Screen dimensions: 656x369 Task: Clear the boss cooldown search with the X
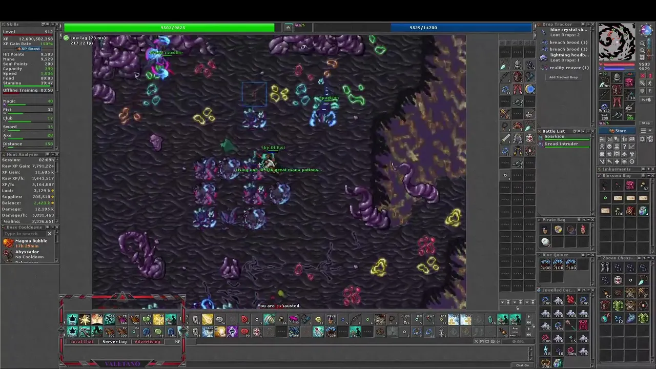pos(49,234)
